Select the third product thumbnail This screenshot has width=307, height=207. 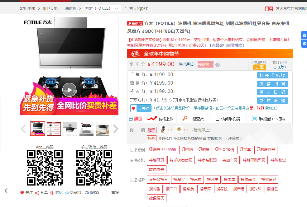click(70, 129)
